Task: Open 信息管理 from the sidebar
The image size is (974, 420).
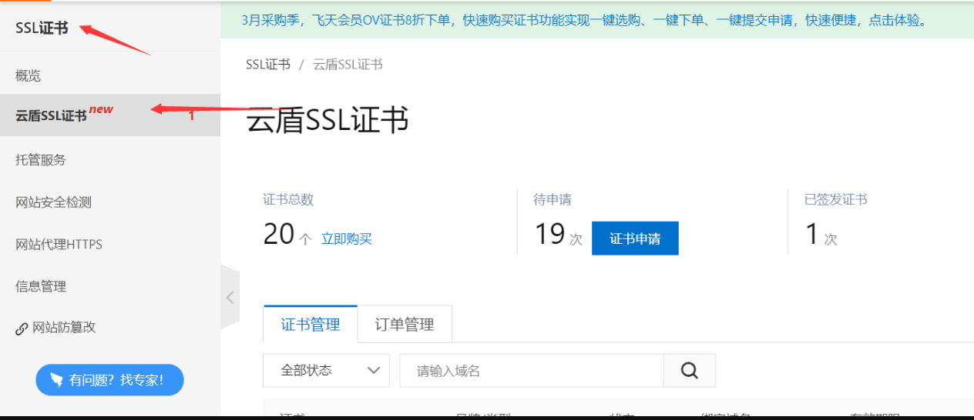Action: point(41,286)
